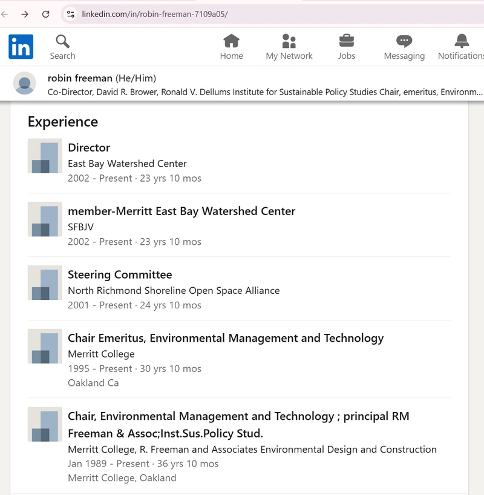Select the Home label in navigation
484x495 pixels.
232,56
